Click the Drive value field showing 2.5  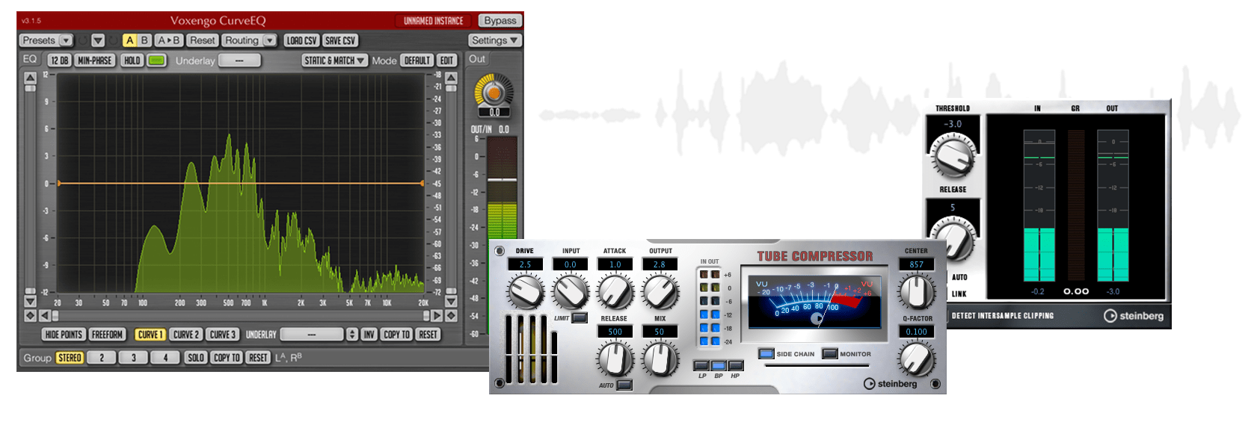click(x=526, y=264)
